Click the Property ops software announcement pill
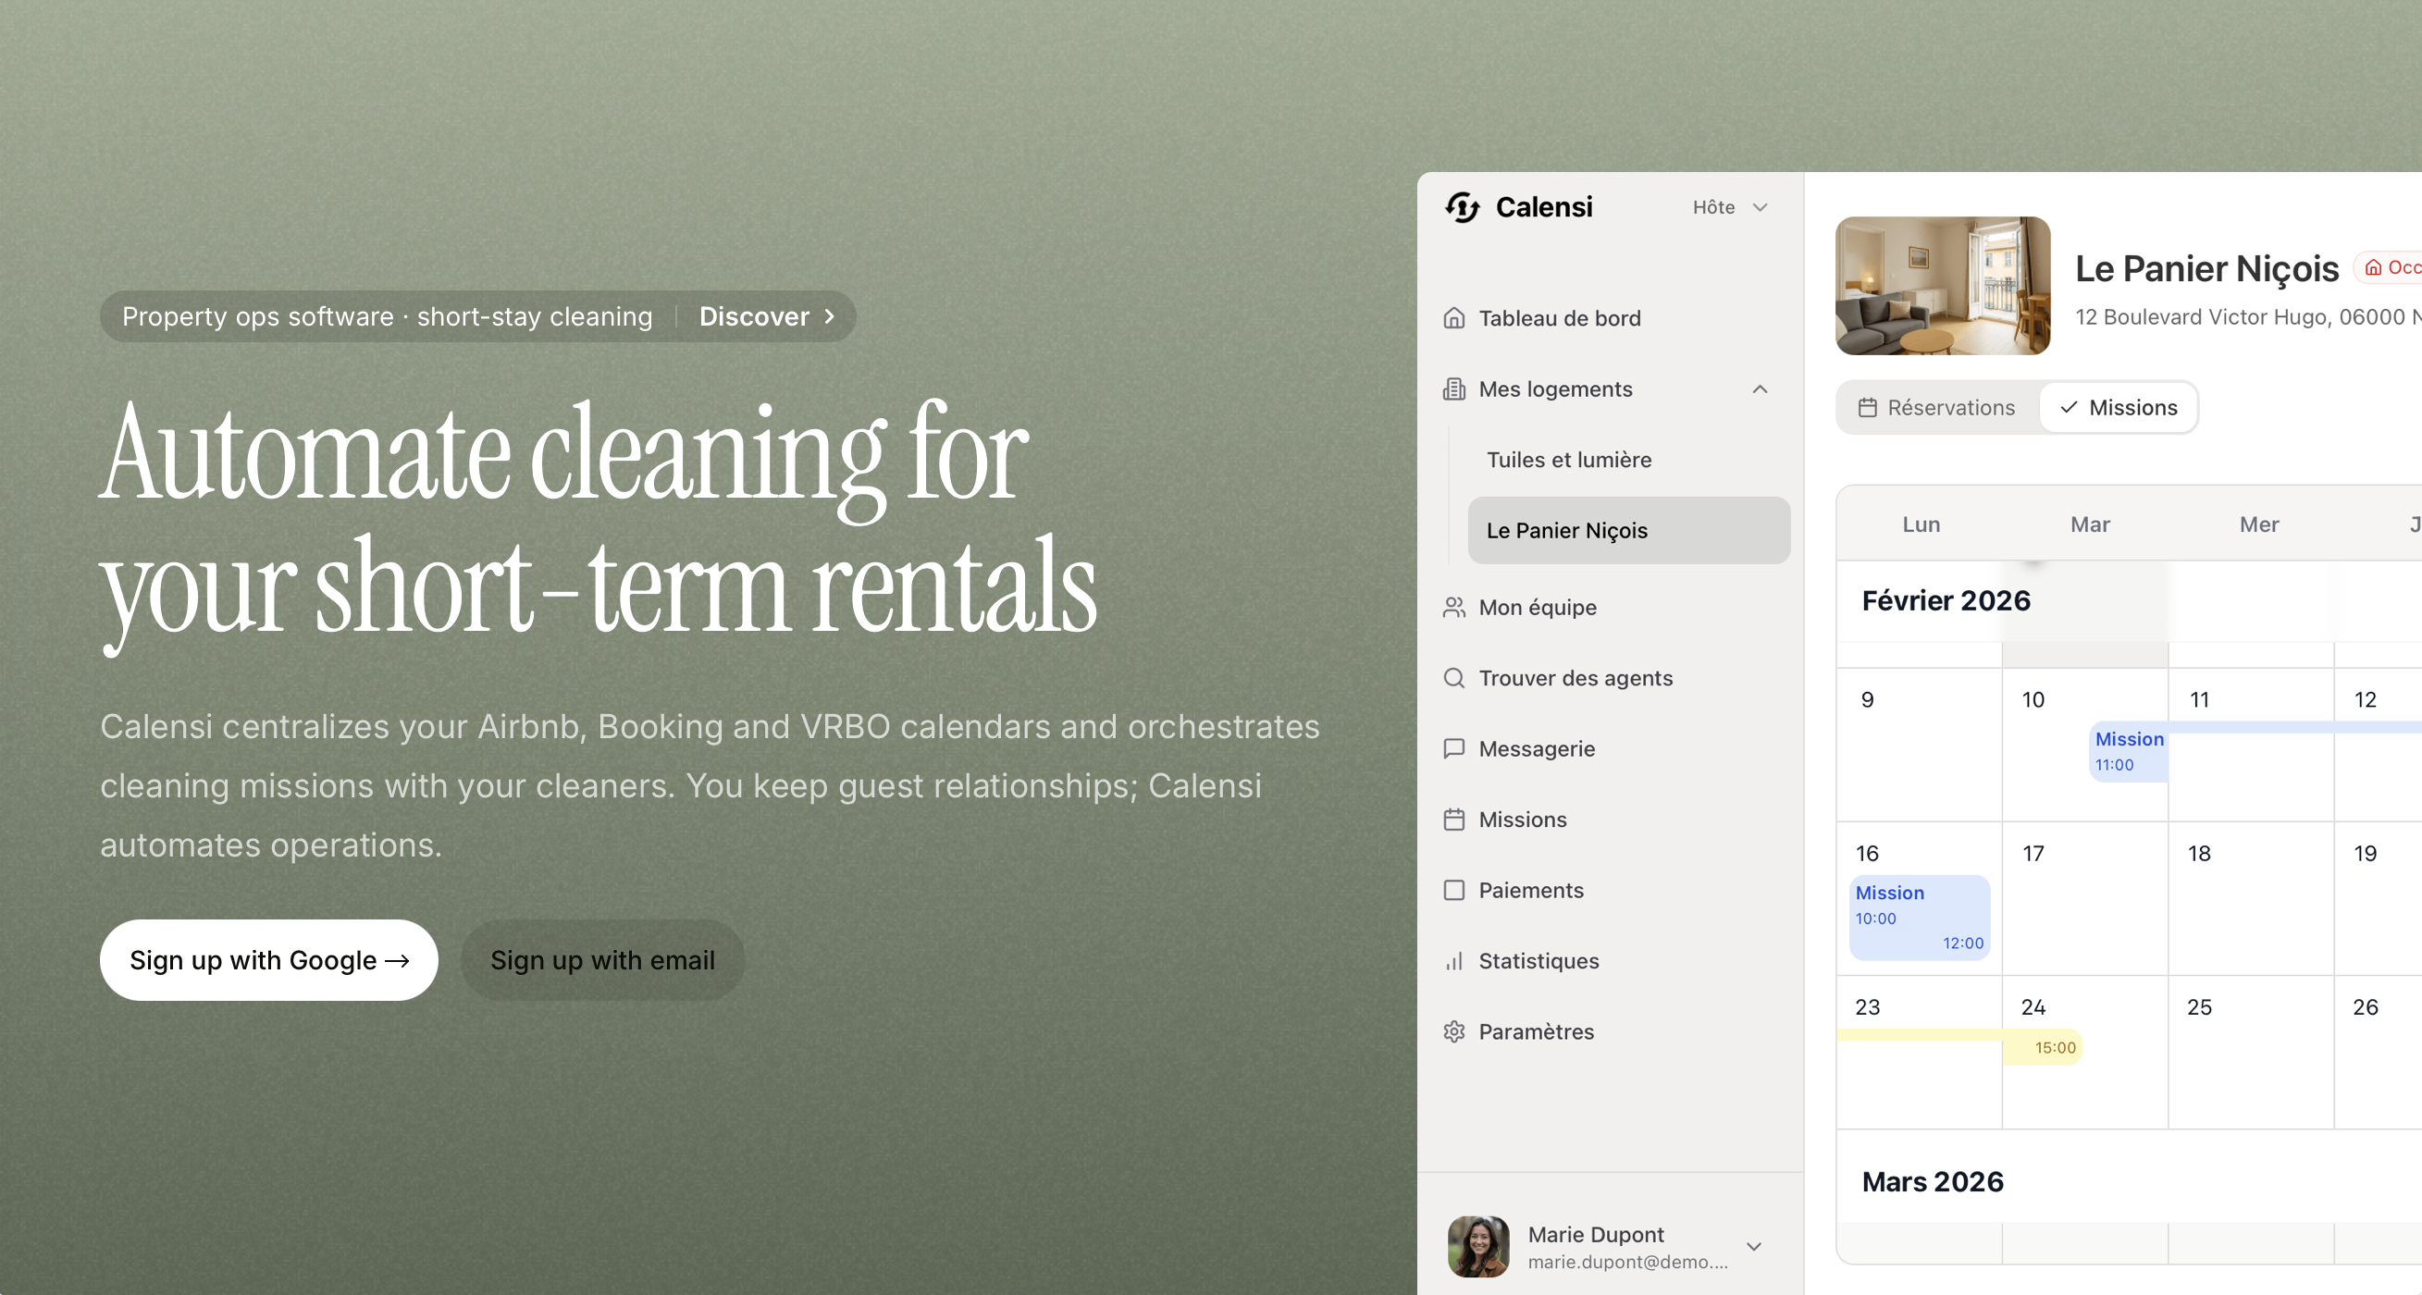 click(477, 316)
